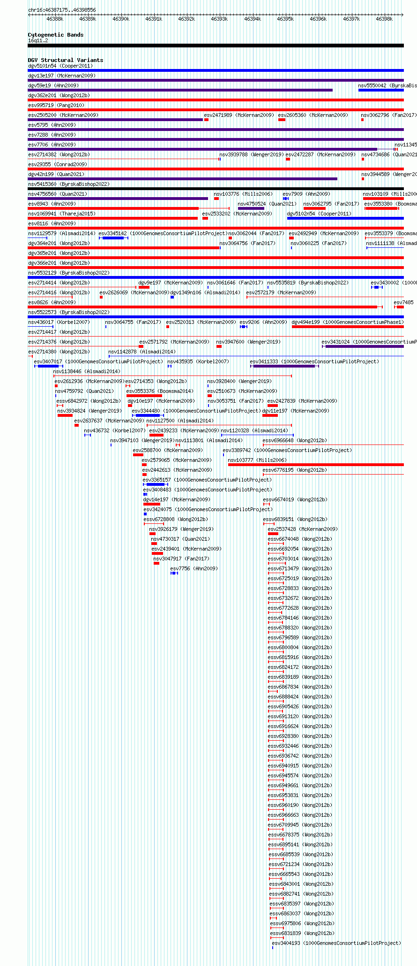The image size is (417, 966).
Task: Select esv3407017 pilot project variant
Action: (x=98, y=362)
